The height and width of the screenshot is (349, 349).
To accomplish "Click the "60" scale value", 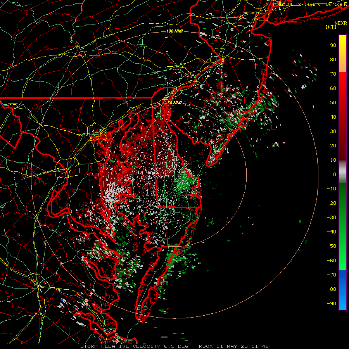I will pyautogui.click(x=333, y=88).
